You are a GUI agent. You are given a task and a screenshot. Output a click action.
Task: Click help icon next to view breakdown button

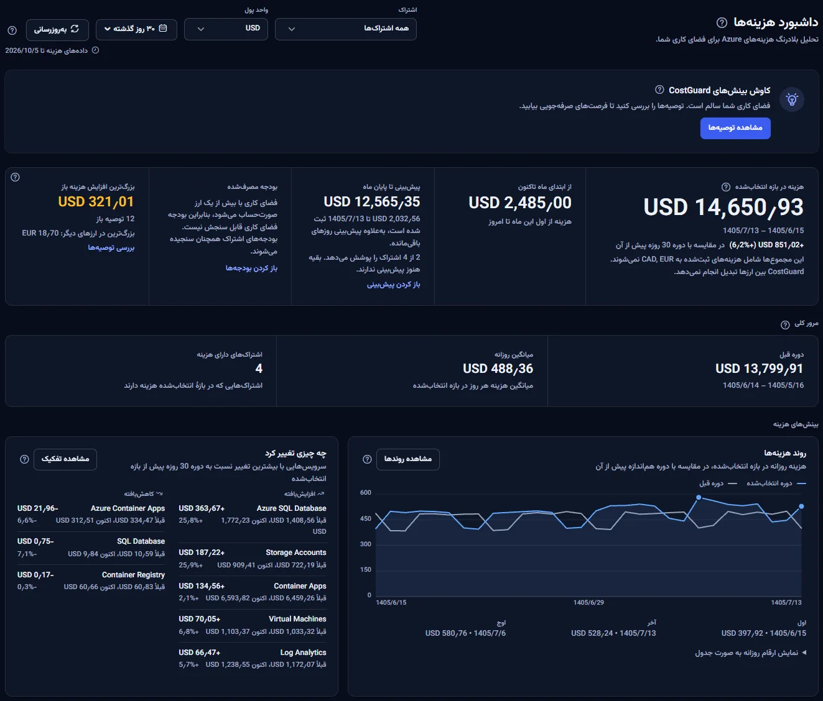pyautogui.click(x=24, y=459)
